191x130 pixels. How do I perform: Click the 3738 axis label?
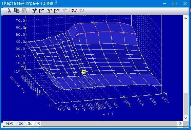[x=140, y=102]
